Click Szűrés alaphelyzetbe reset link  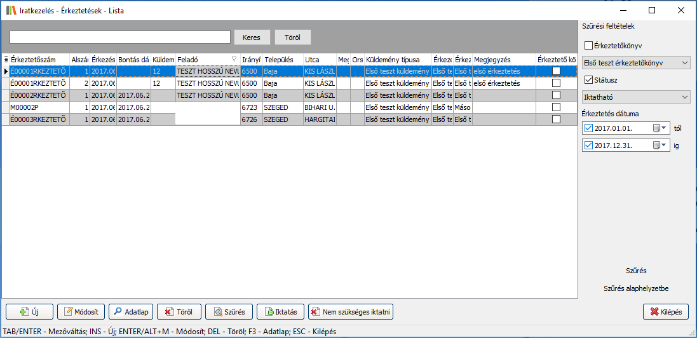click(x=636, y=288)
